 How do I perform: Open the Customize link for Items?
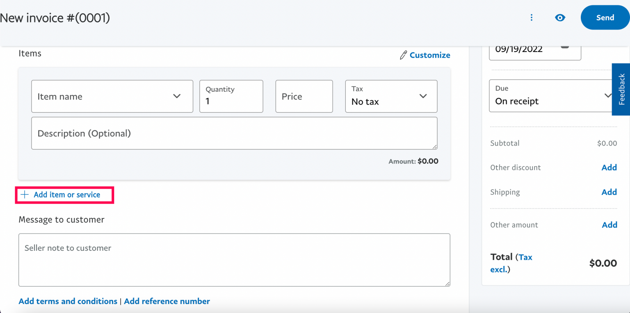(x=429, y=55)
